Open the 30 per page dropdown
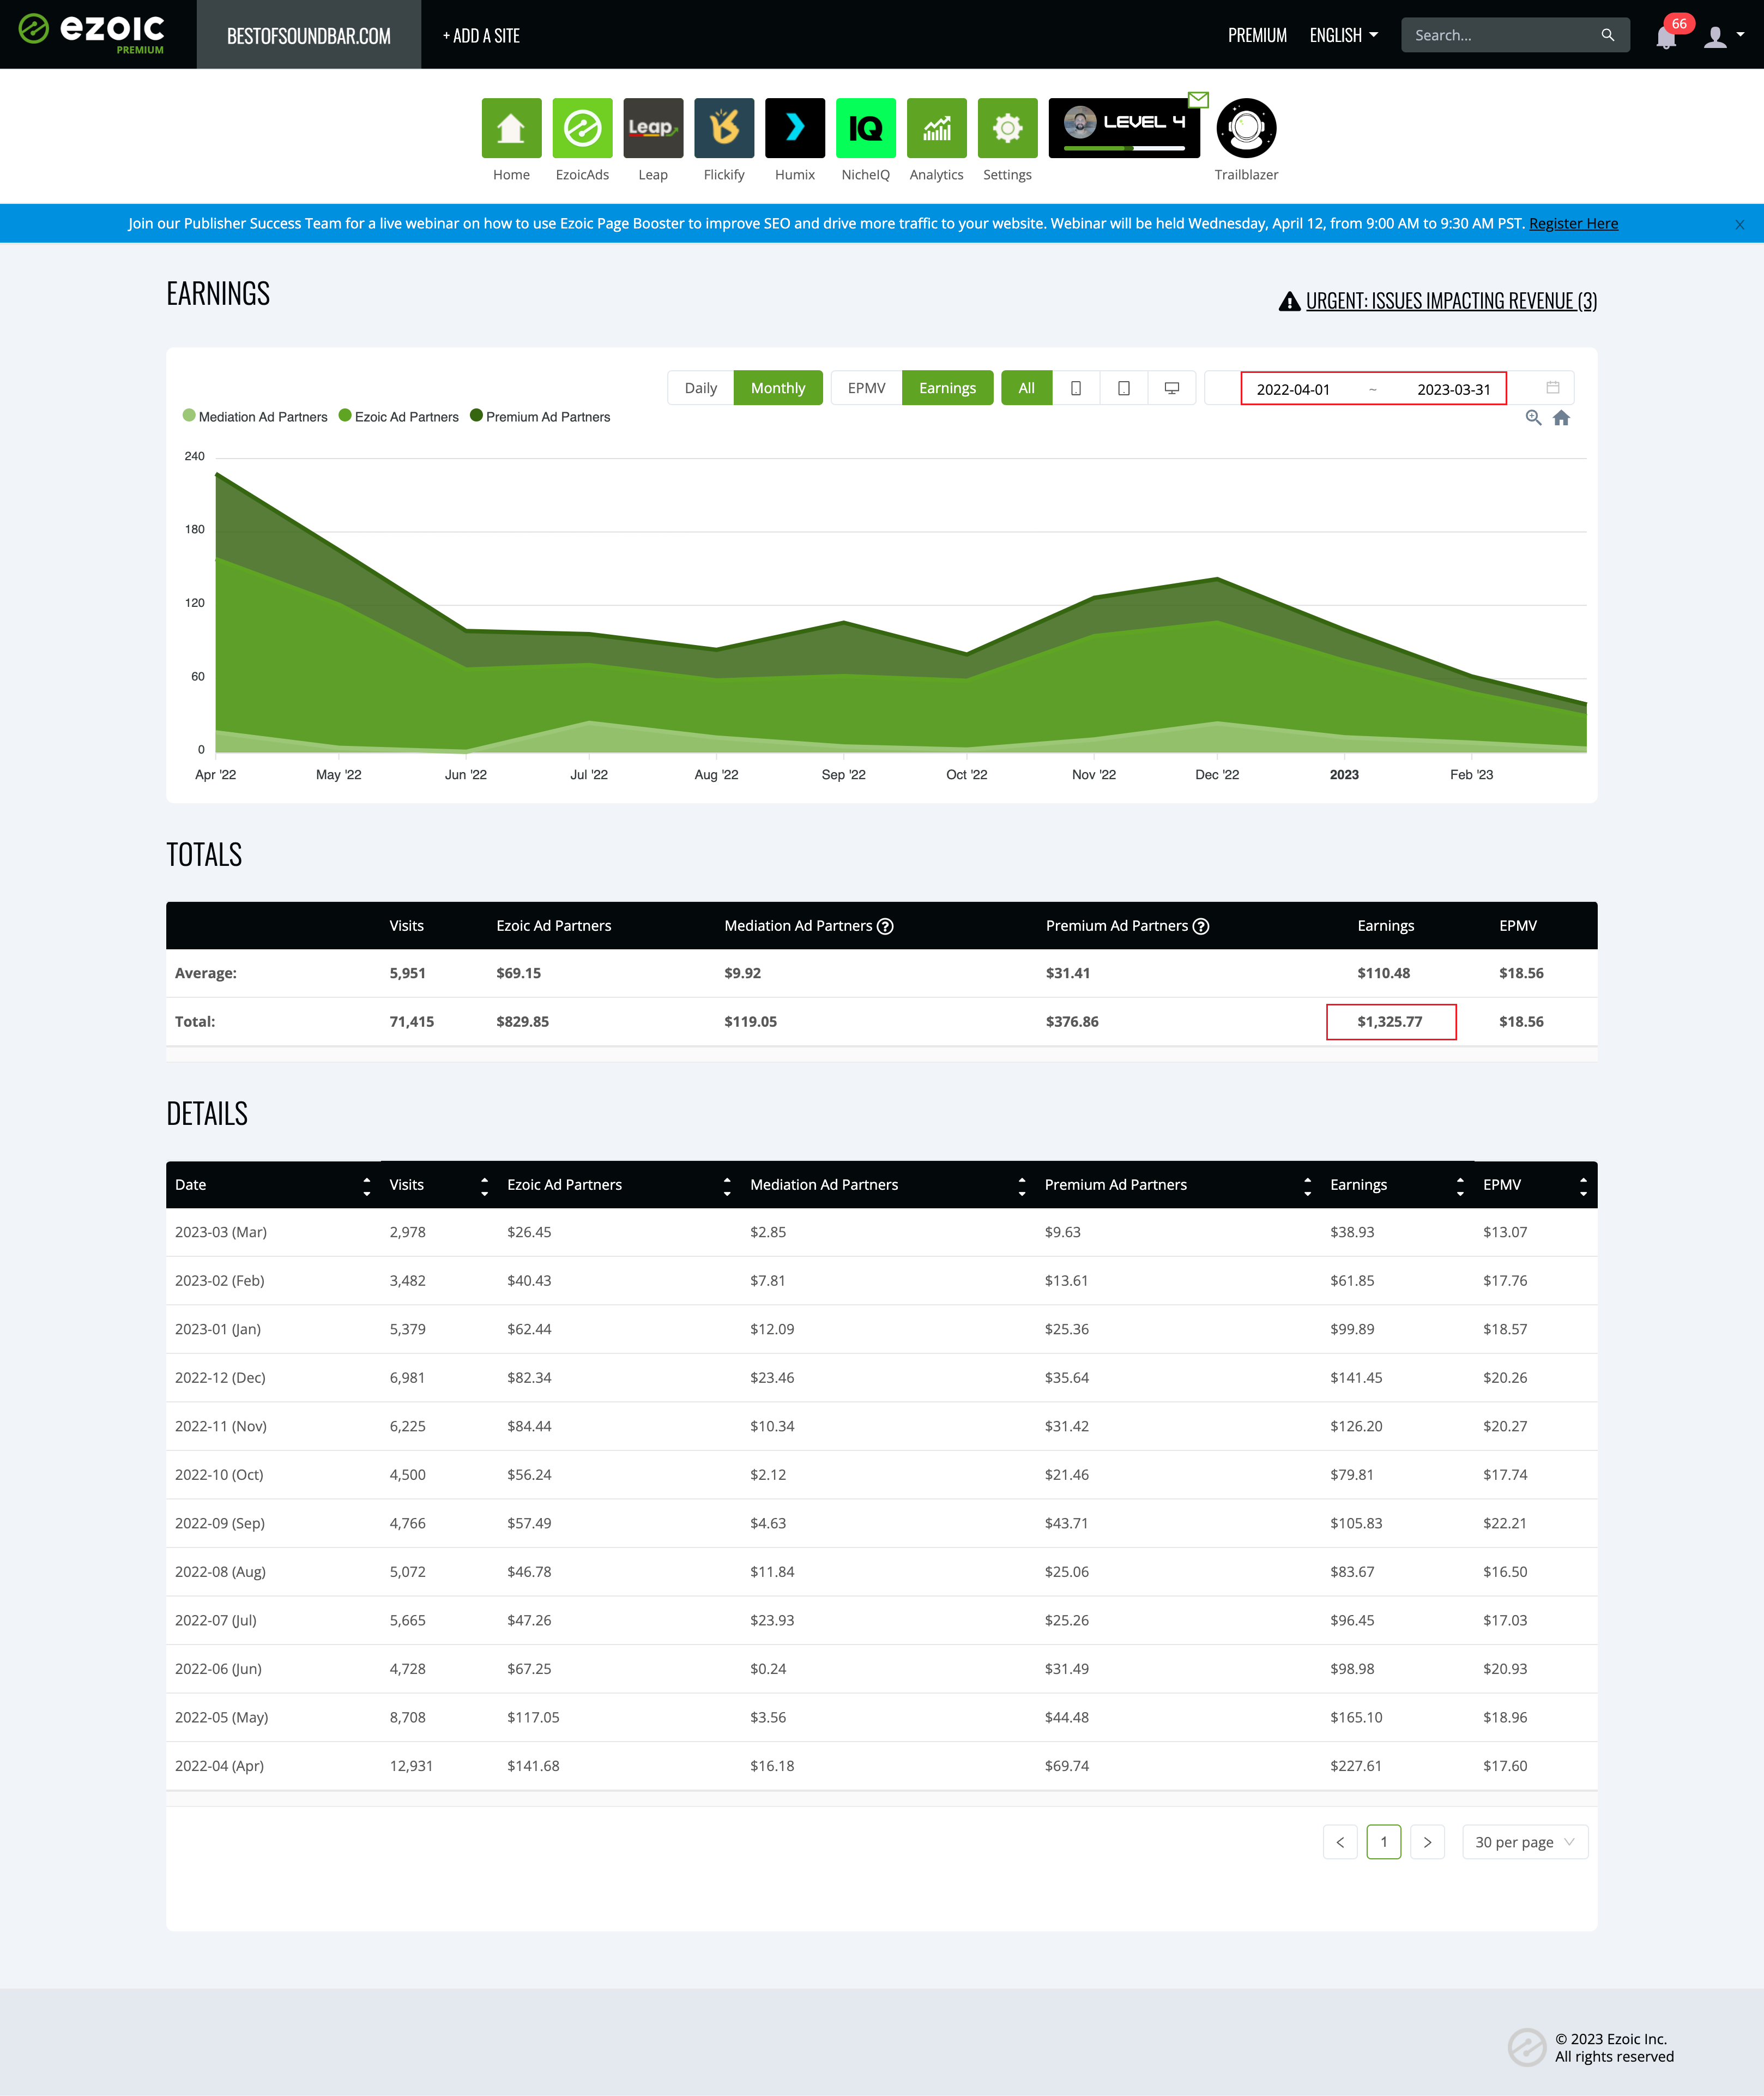Image resolution: width=1764 pixels, height=2096 pixels. [x=1524, y=1842]
